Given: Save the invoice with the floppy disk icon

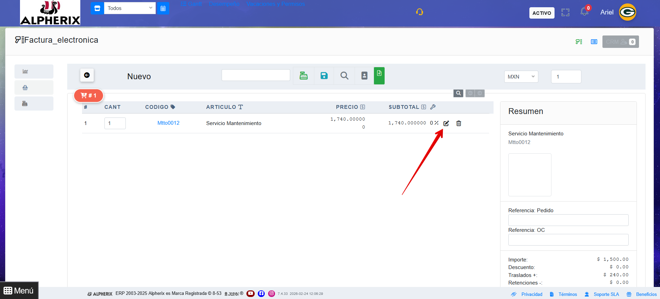Looking at the screenshot, I should [x=324, y=76].
